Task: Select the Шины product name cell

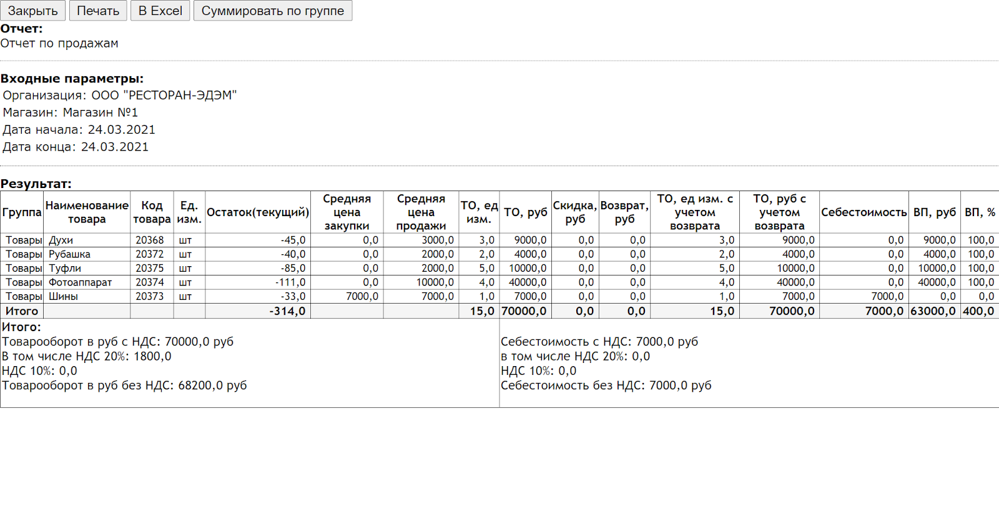Action: [x=63, y=296]
